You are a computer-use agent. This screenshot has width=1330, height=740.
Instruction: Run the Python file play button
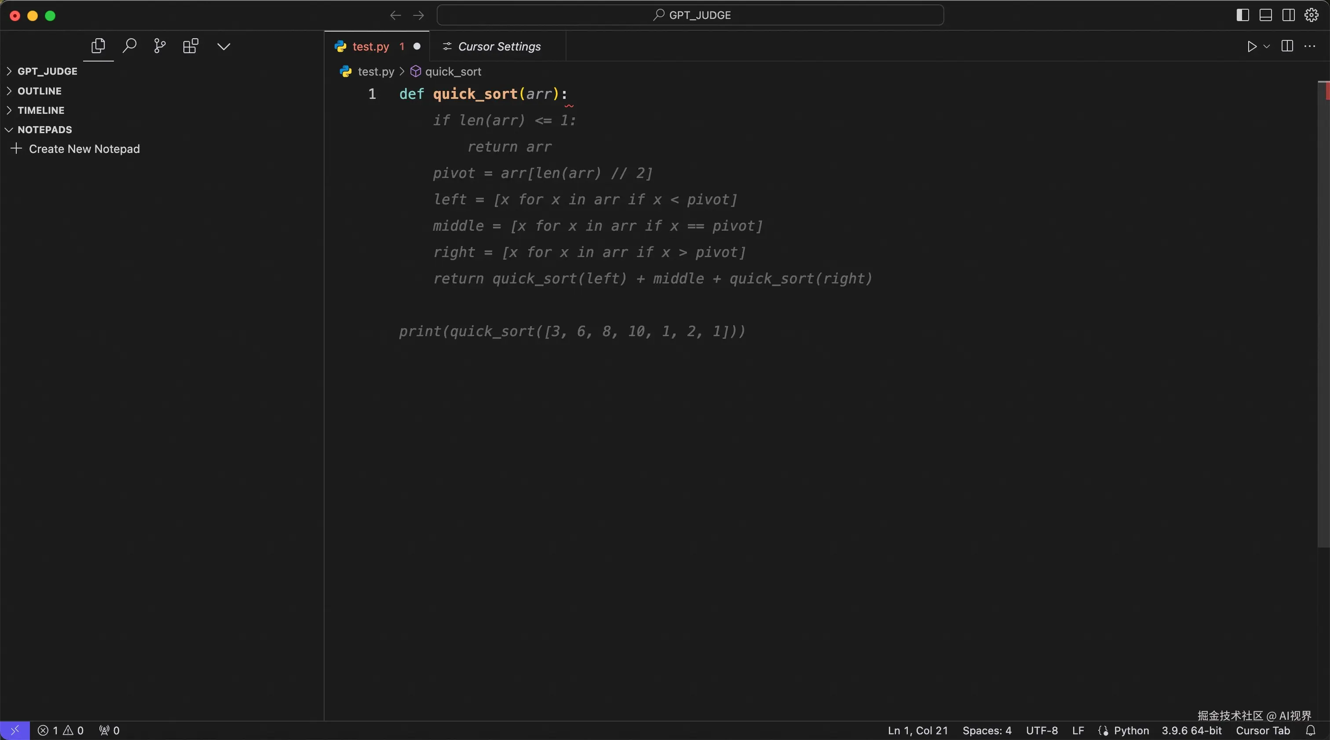(1252, 47)
